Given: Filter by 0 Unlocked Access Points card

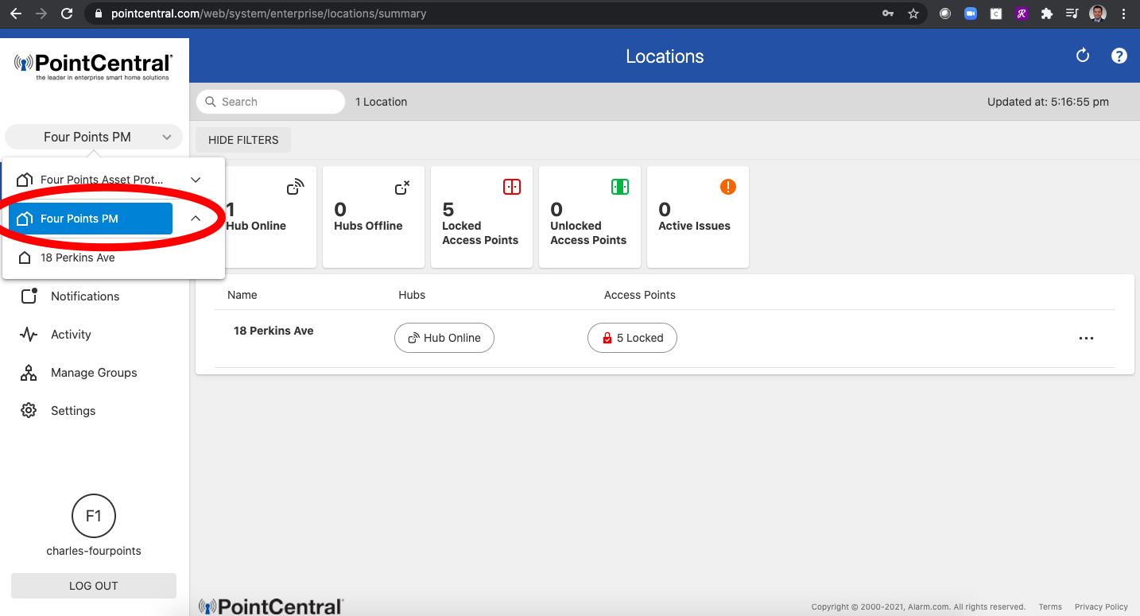Looking at the screenshot, I should tap(590, 217).
